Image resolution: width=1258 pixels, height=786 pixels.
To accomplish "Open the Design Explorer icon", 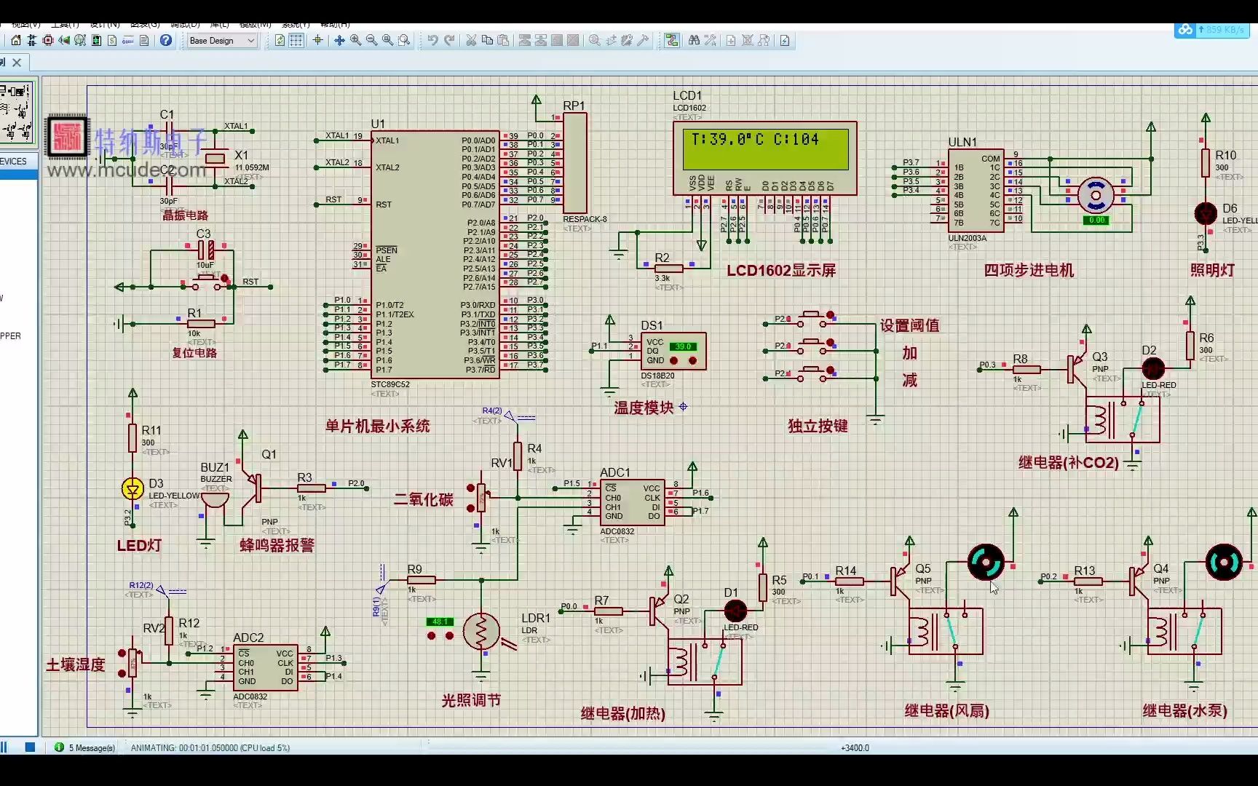I will tap(96, 41).
